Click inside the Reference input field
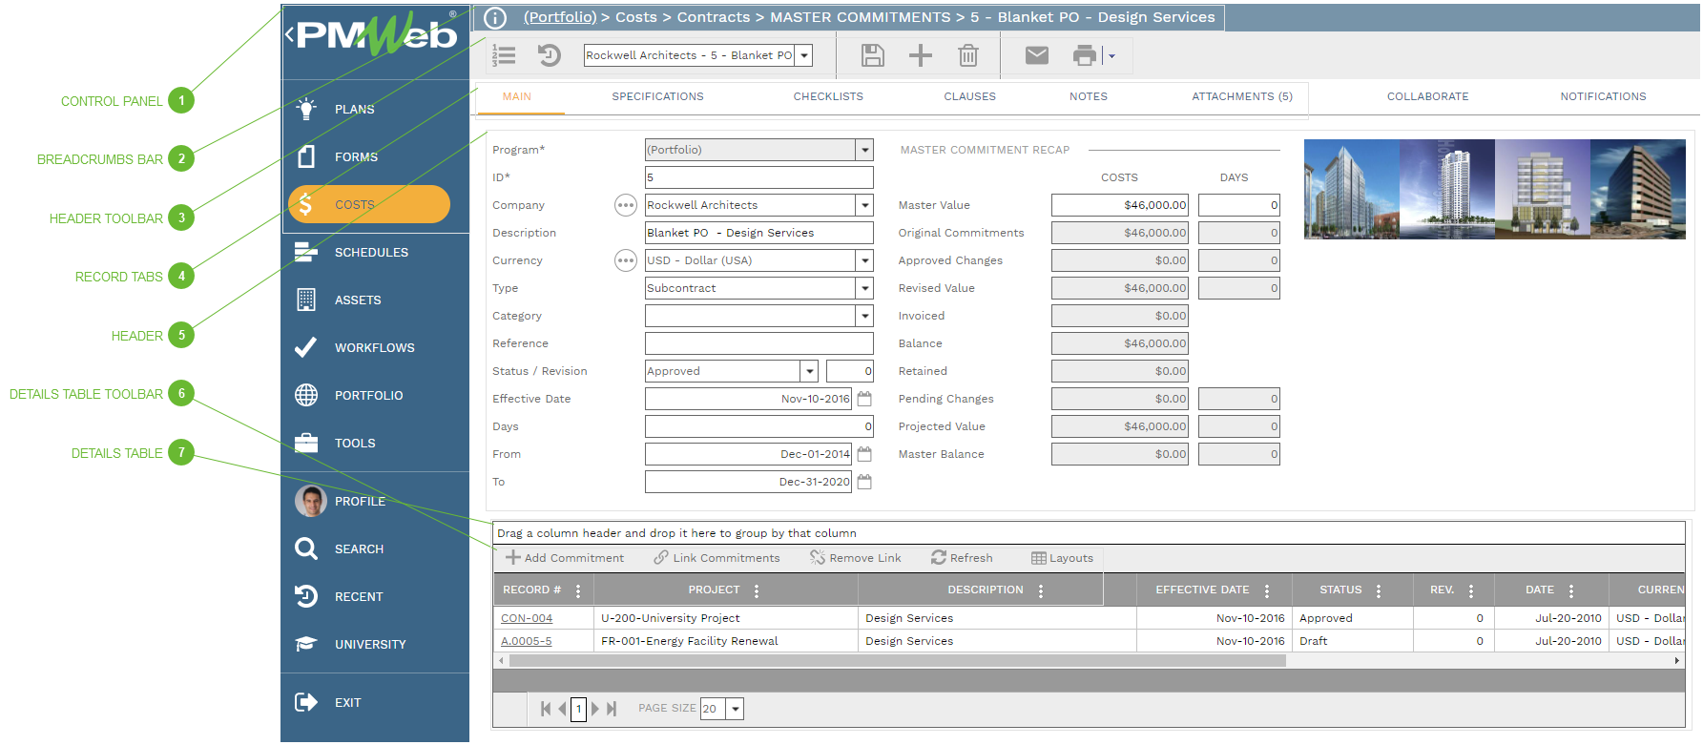Viewport: 1703px width, 745px height. [x=758, y=343]
